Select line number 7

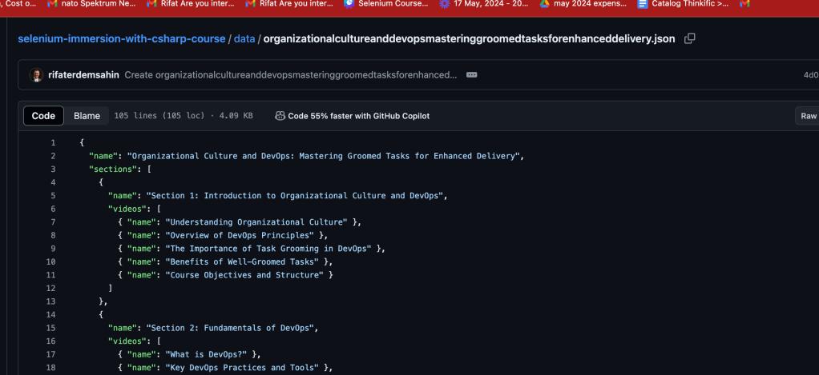pyautogui.click(x=53, y=221)
